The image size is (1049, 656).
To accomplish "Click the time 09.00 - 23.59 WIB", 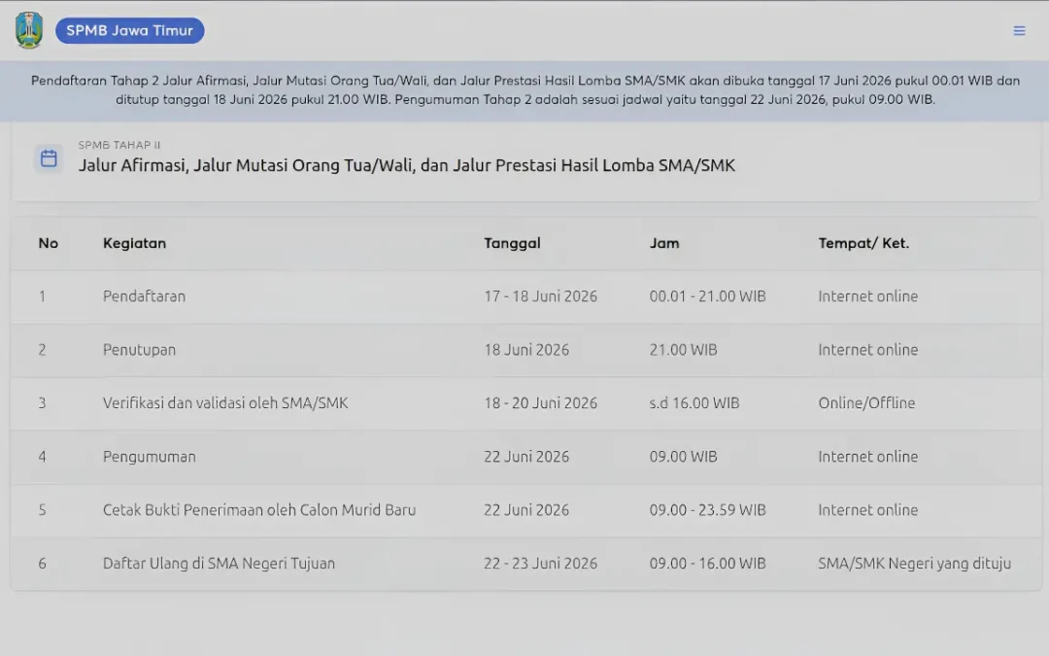I will click(x=708, y=510).
